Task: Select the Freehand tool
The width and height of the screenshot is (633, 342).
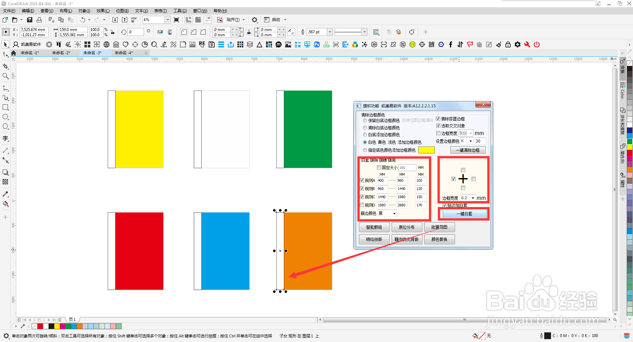Action: (x=5, y=88)
